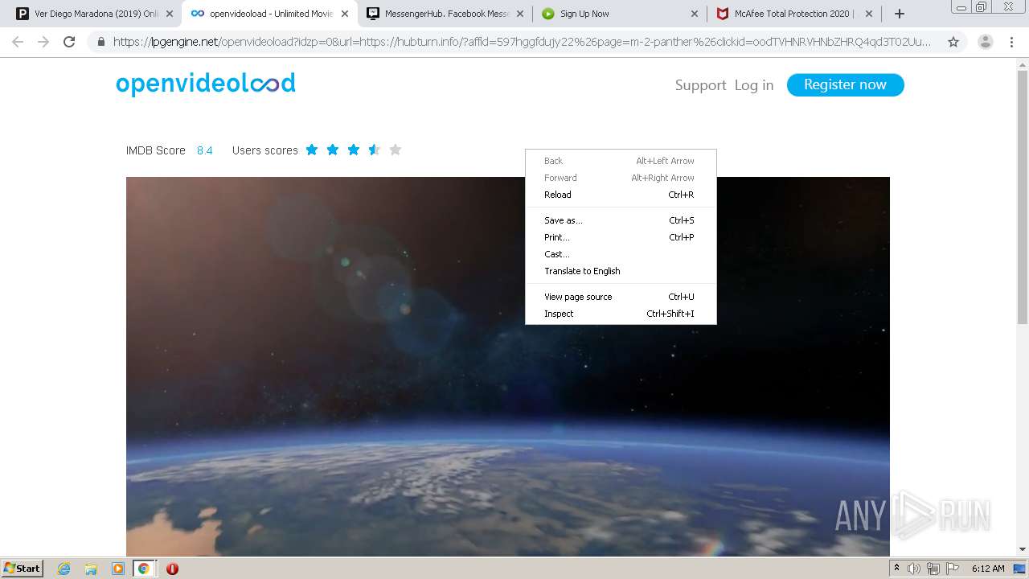Open the Windows Start menu

point(22,568)
